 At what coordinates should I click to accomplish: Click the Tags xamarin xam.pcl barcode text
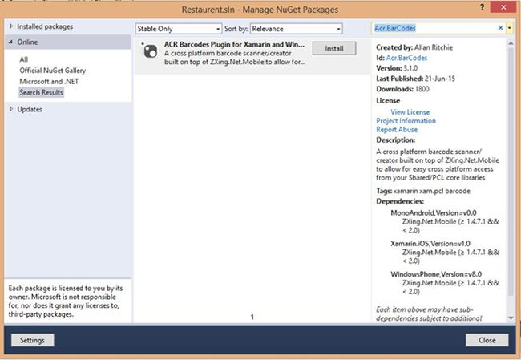click(423, 191)
